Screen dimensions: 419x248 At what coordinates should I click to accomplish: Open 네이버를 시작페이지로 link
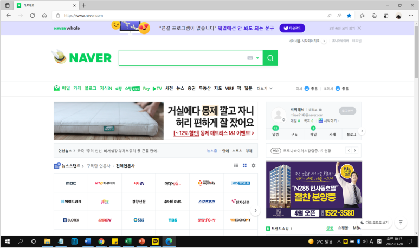coord(304,41)
